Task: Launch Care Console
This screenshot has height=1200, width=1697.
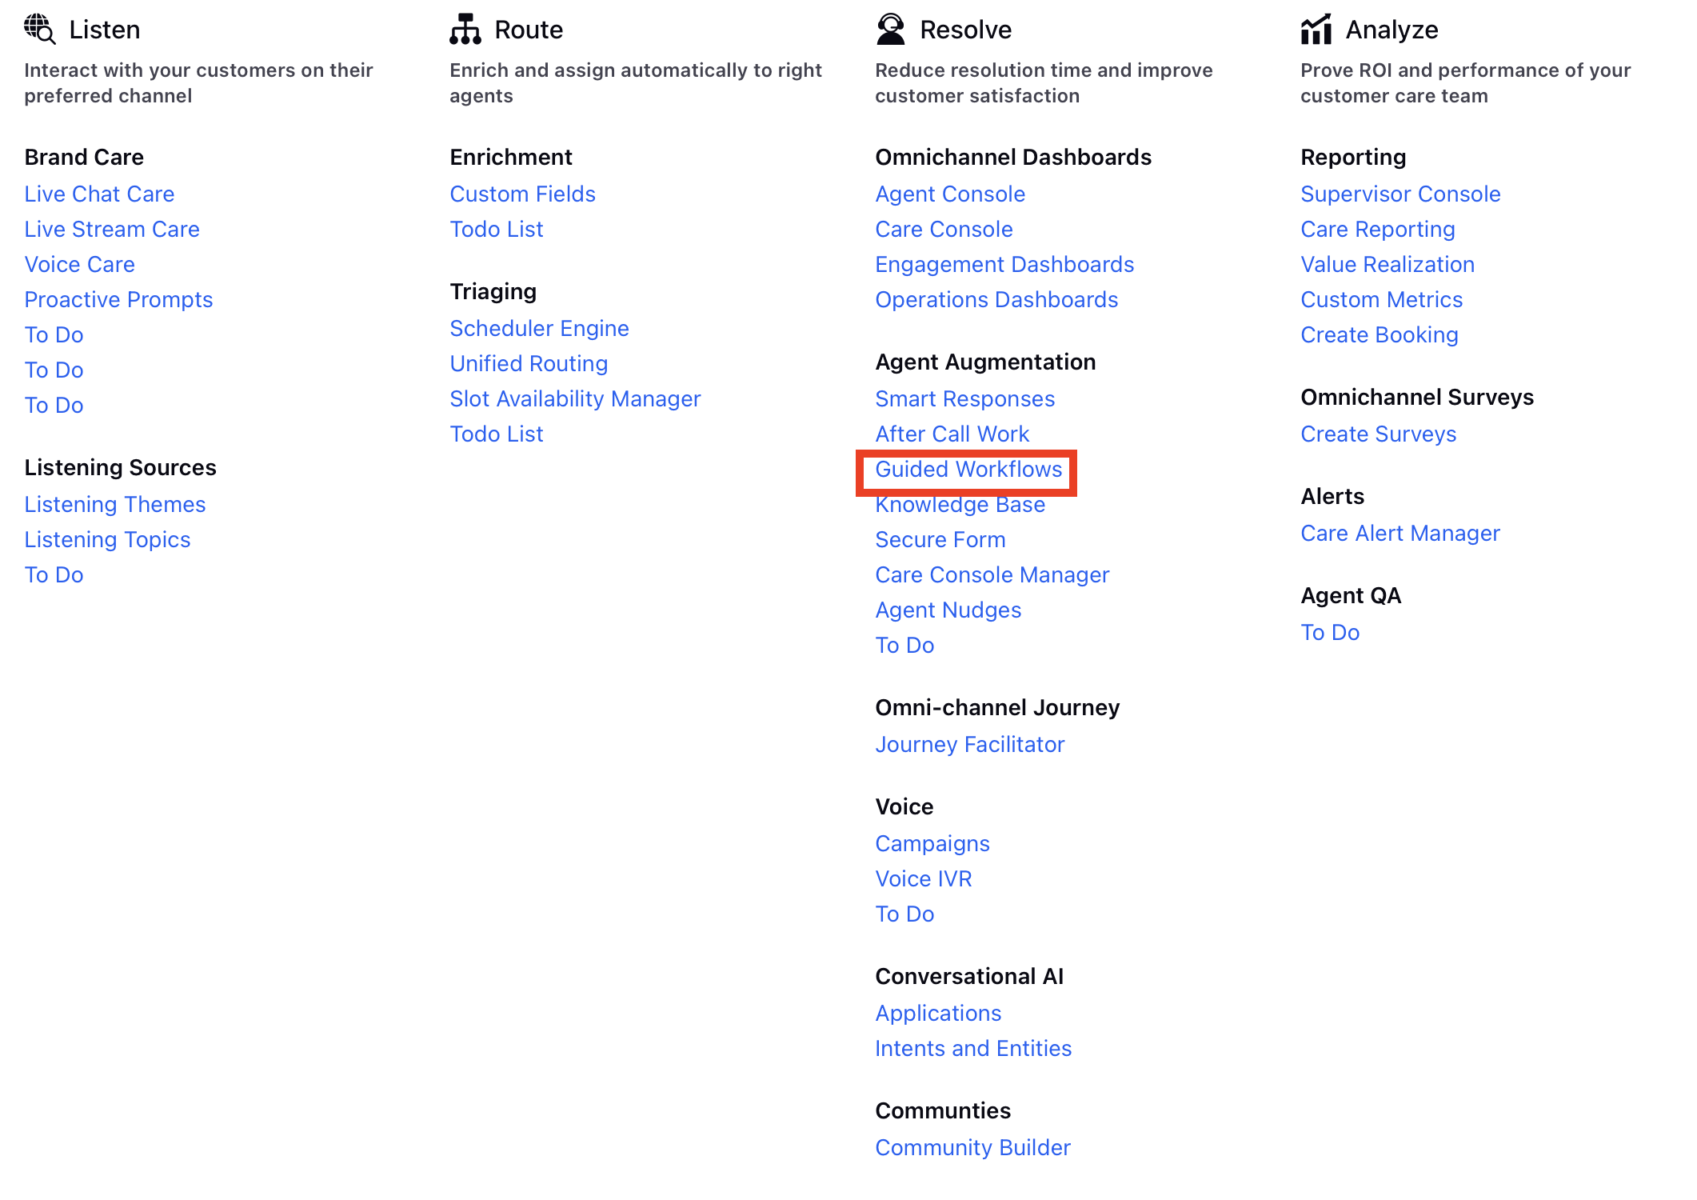Action: point(944,230)
